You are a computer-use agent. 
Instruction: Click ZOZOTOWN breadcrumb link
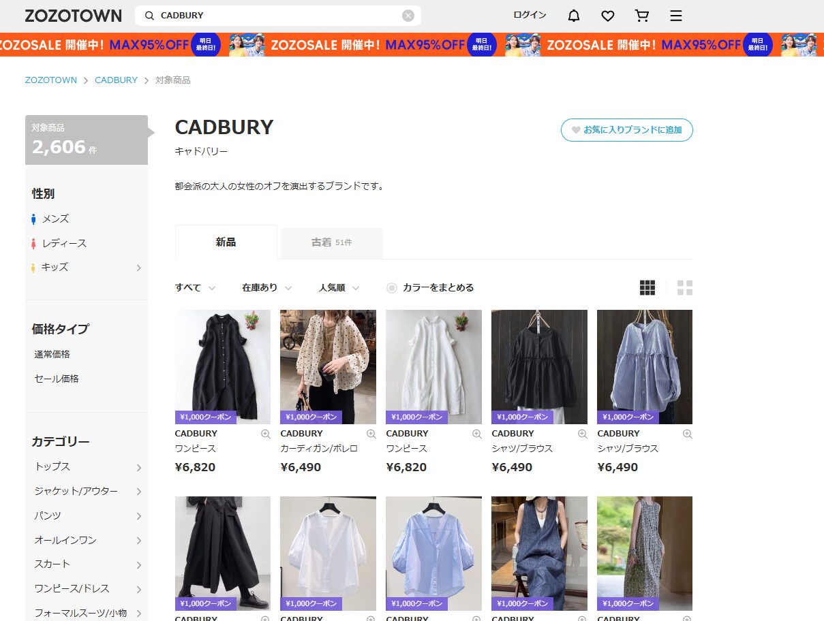tap(51, 80)
